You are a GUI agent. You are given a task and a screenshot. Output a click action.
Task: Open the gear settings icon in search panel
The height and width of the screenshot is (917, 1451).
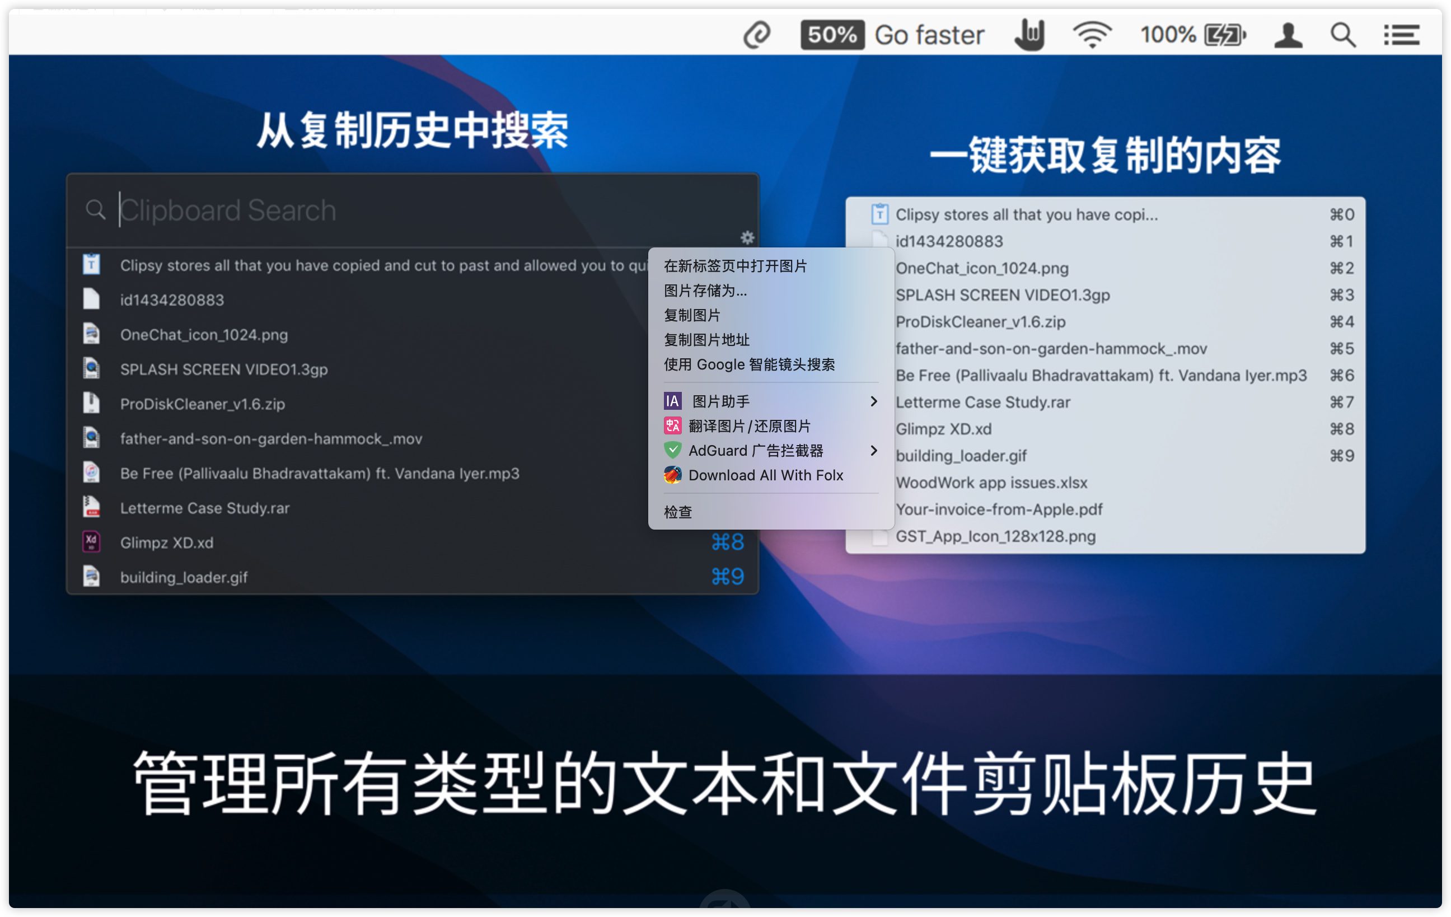coord(747,237)
